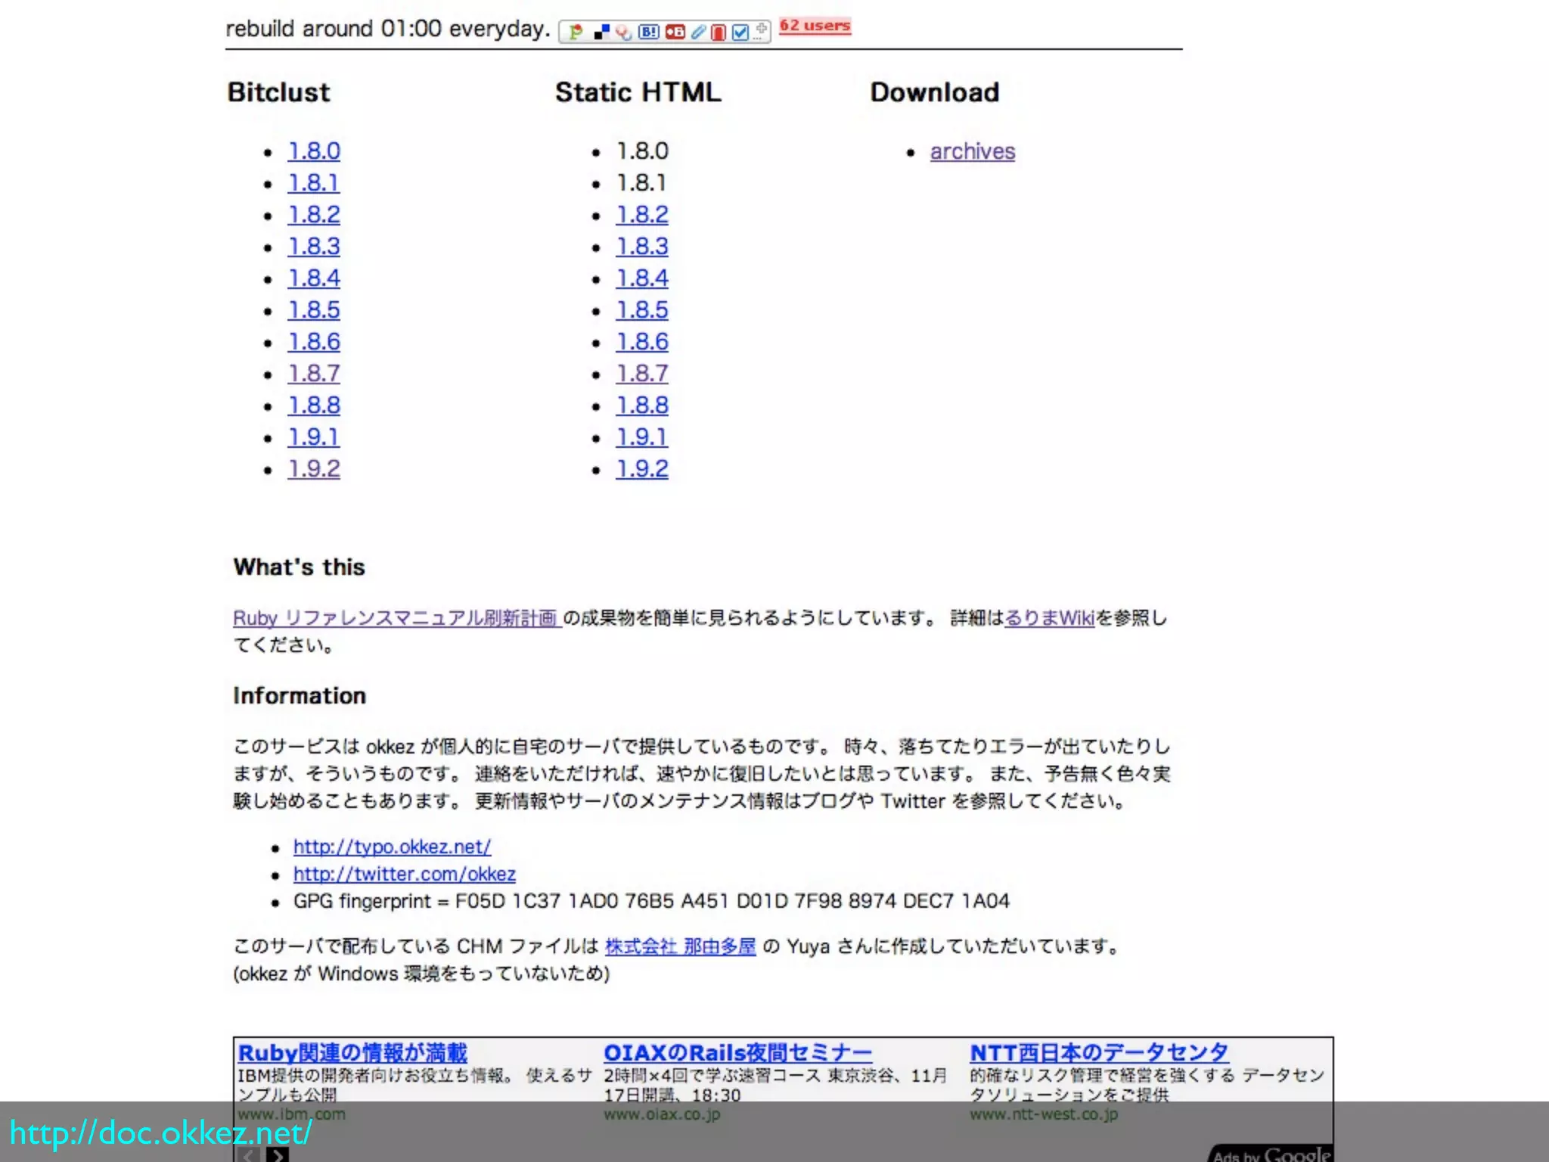Click the 'Static HTML' heading
Screen dimensions: 1549x1162
638,92
